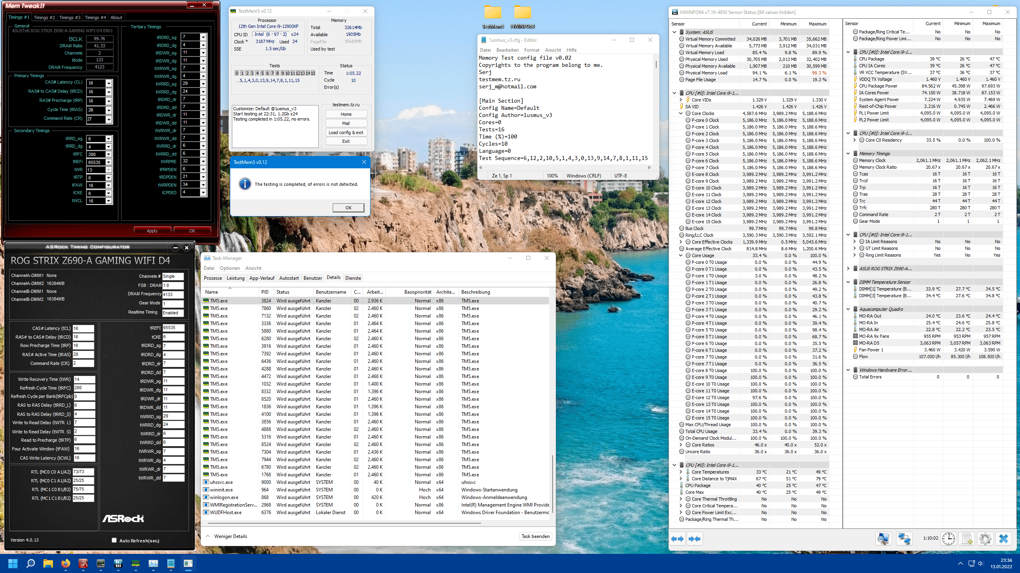Switch to Leistung tab in Task-Manager

[235, 278]
